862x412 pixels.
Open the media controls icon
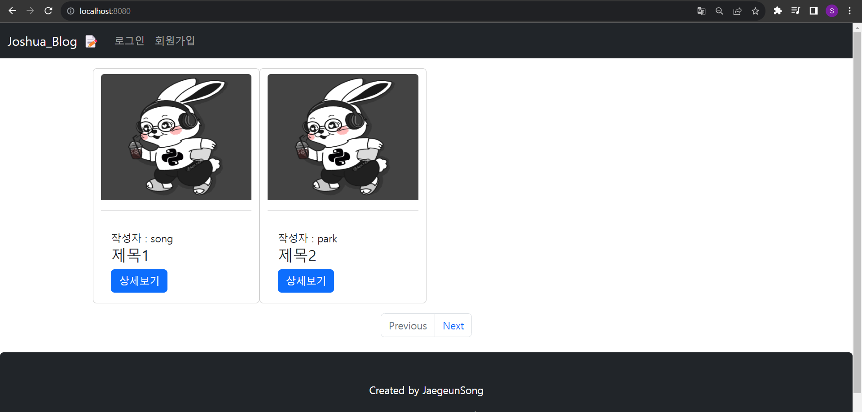click(x=796, y=11)
